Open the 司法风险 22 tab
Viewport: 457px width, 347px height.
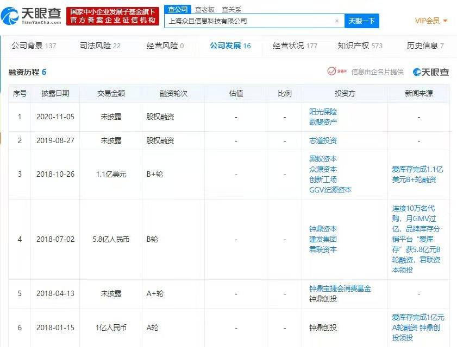coord(100,46)
